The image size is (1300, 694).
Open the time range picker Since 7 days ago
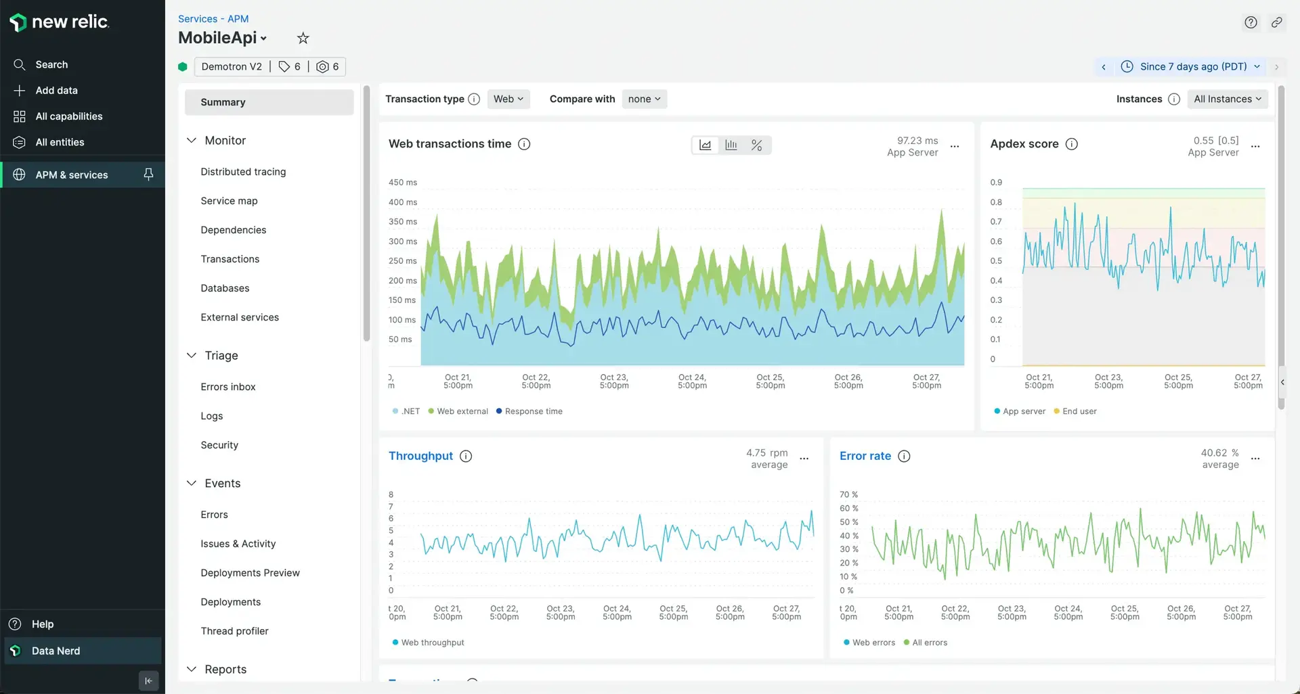pos(1192,66)
